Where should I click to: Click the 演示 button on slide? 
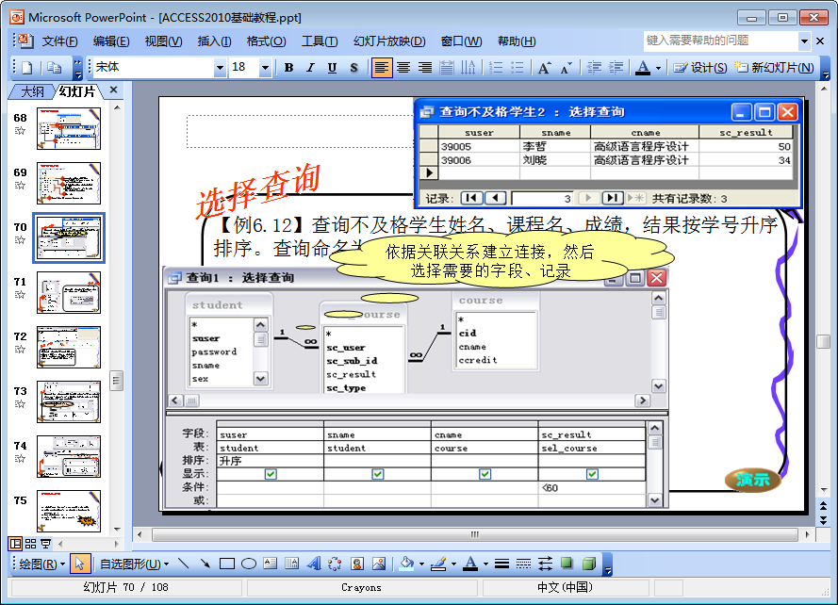pos(752,480)
